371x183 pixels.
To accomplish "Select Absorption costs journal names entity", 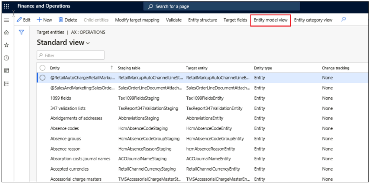I will [80, 159].
